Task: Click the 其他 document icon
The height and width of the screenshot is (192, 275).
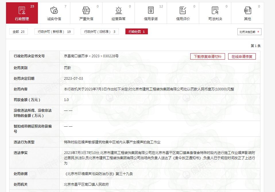Action: 247,10
